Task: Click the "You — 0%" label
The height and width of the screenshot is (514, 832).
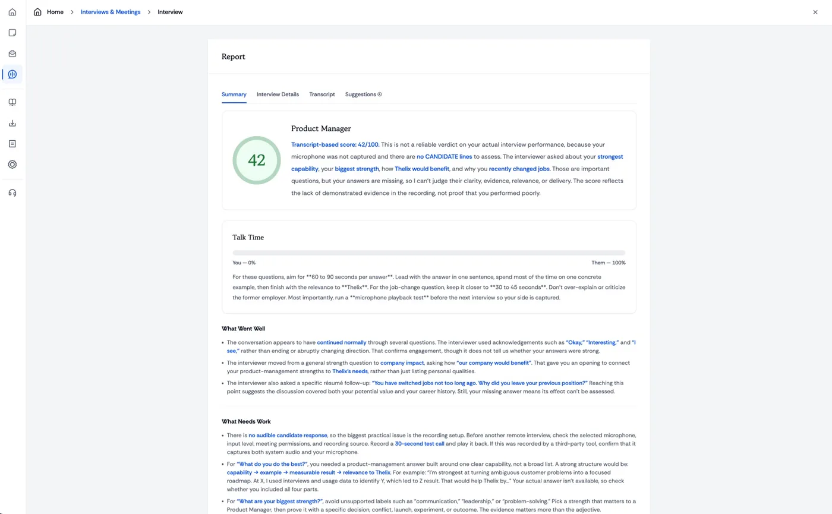Action: tap(244, 263)
